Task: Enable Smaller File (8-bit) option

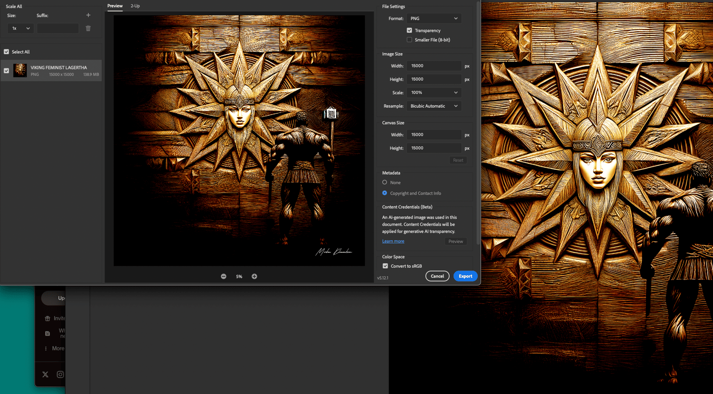Action: click(x=409, y=40)
